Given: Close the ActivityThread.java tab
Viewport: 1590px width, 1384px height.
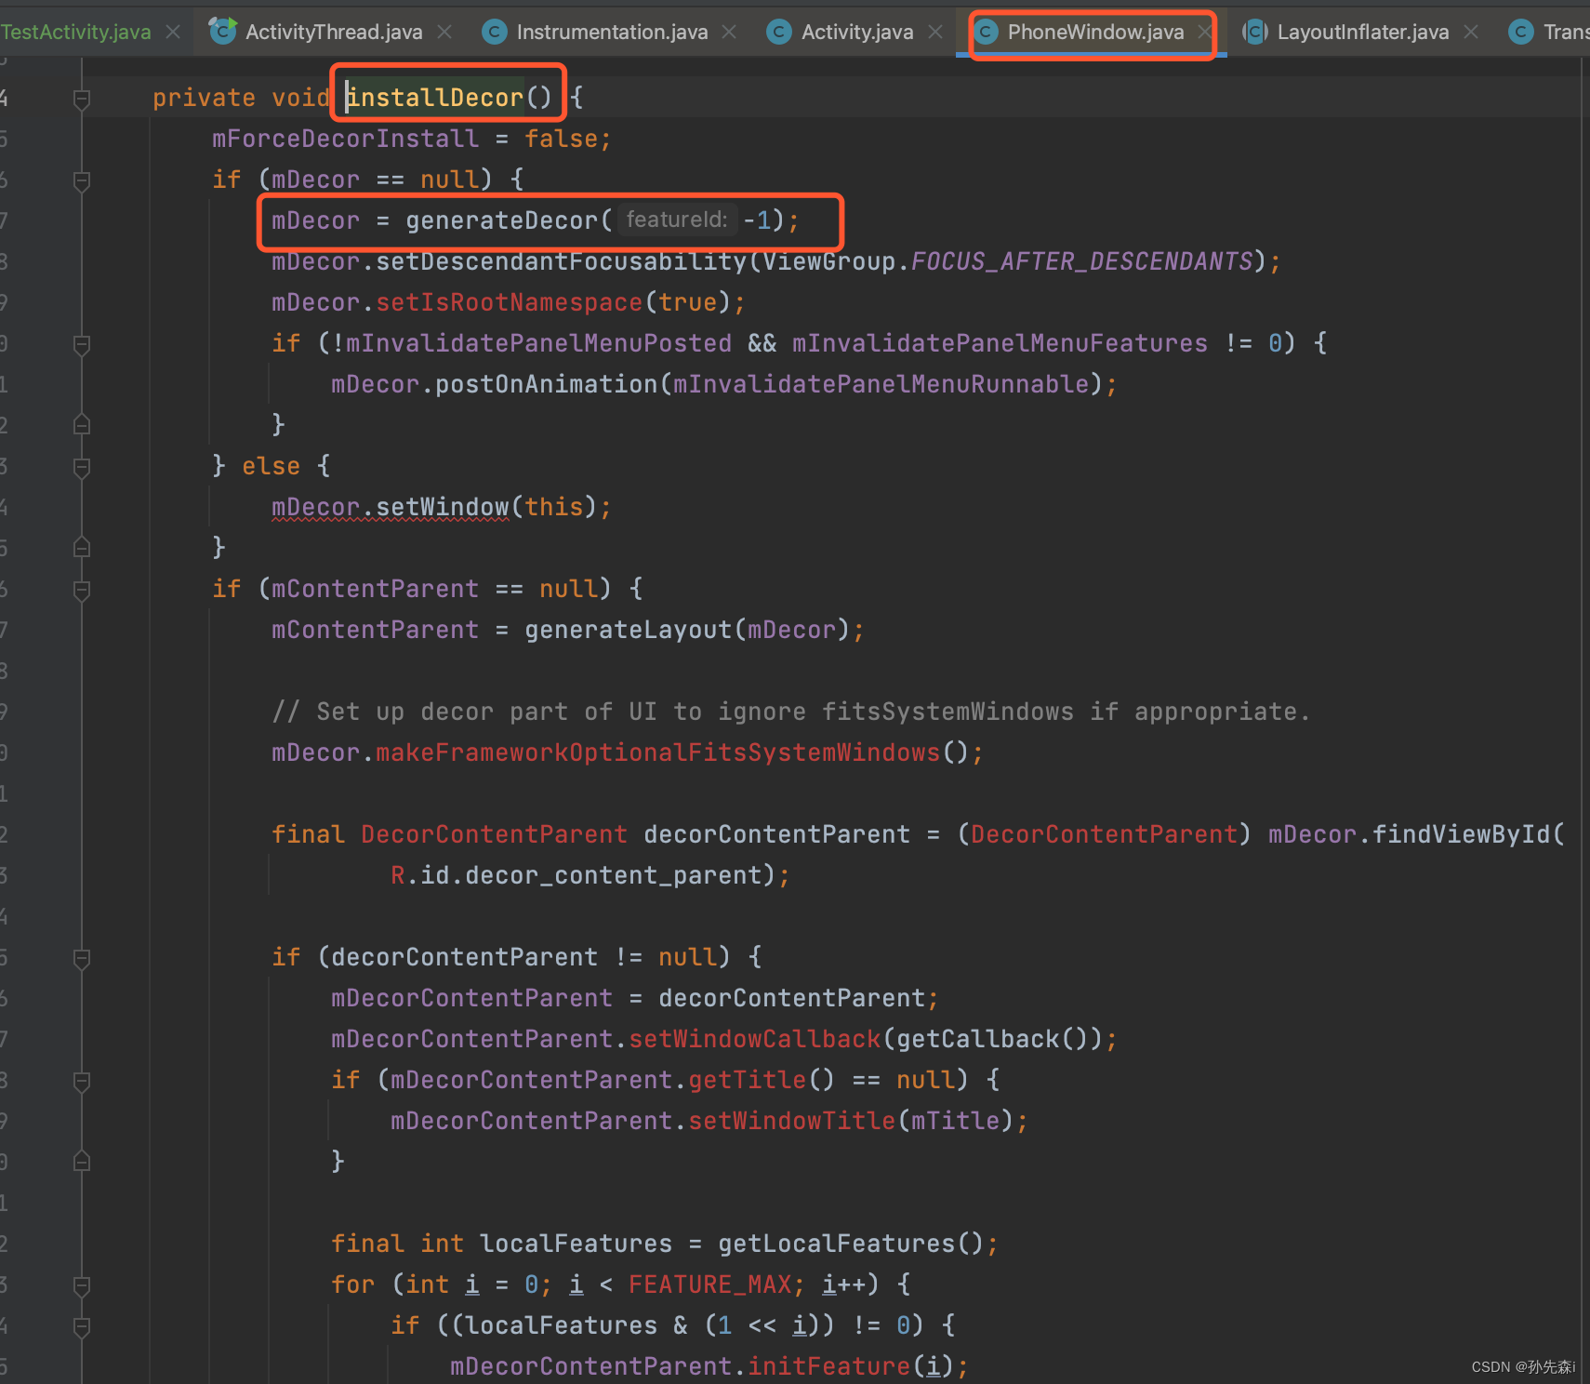Looking at the screenshot, I should 444,32.
